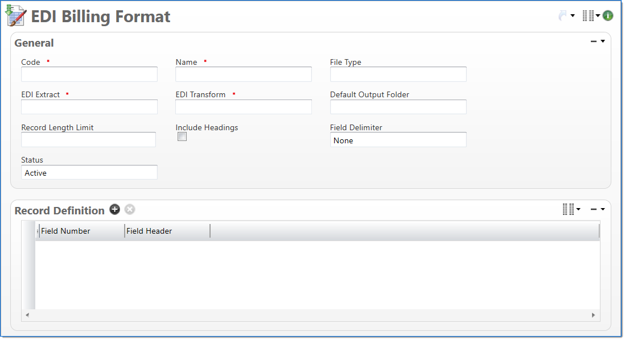Focus the Name text field
625x340 pixels.
[x=243, y=74]
